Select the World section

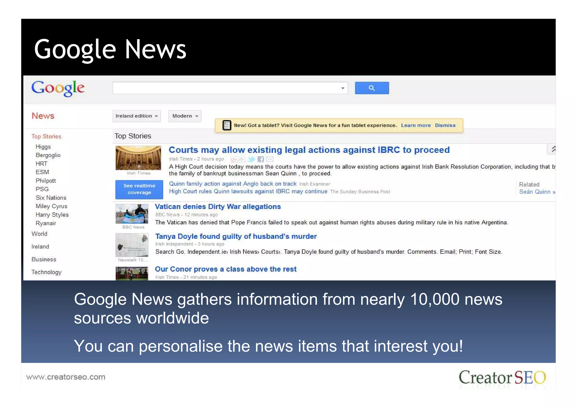tap(39, 234)
